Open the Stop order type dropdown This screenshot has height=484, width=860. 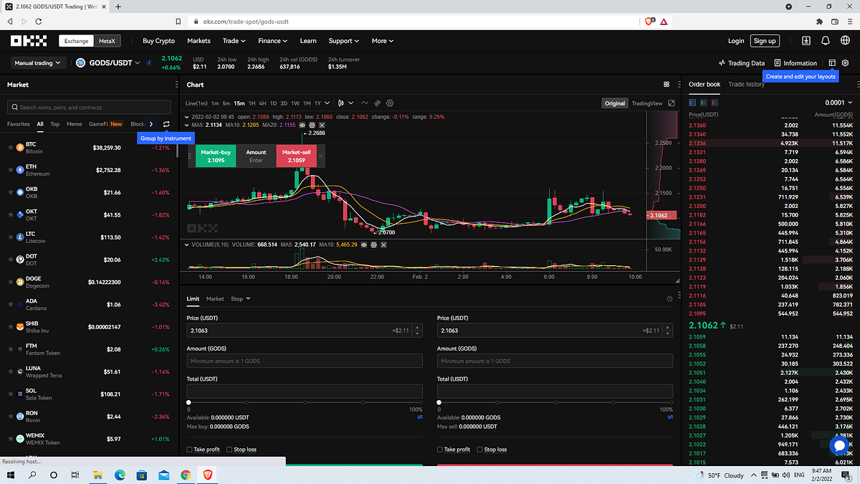point(241,299)
